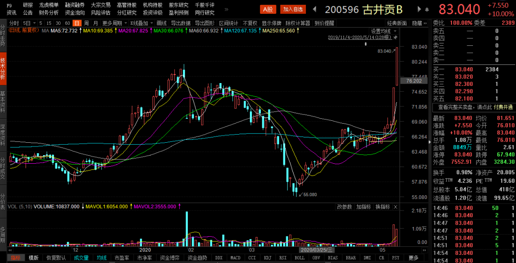Click 导出数据 to export data

click(181, 23)
